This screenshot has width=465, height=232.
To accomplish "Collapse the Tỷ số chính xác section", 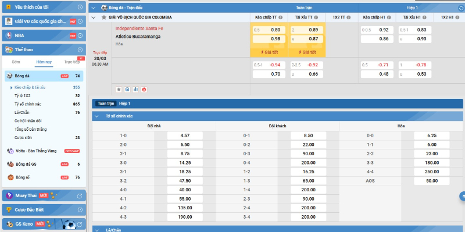I will coord(96,116).
